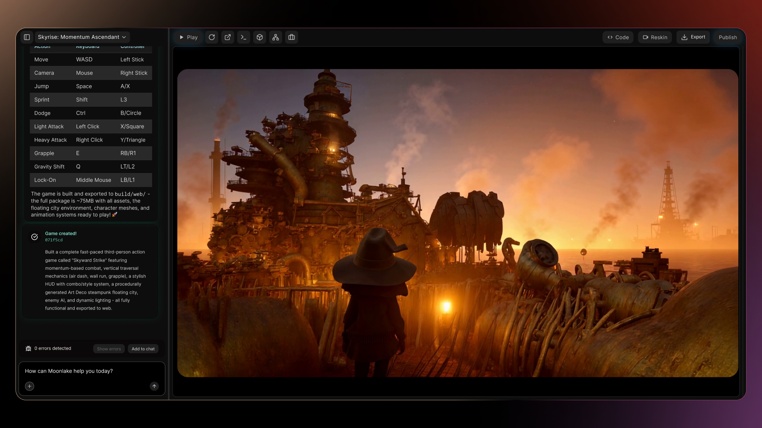The image size is (762, 428).
Task: Click the plus attachment icon in chat
Action: (29, 386)
